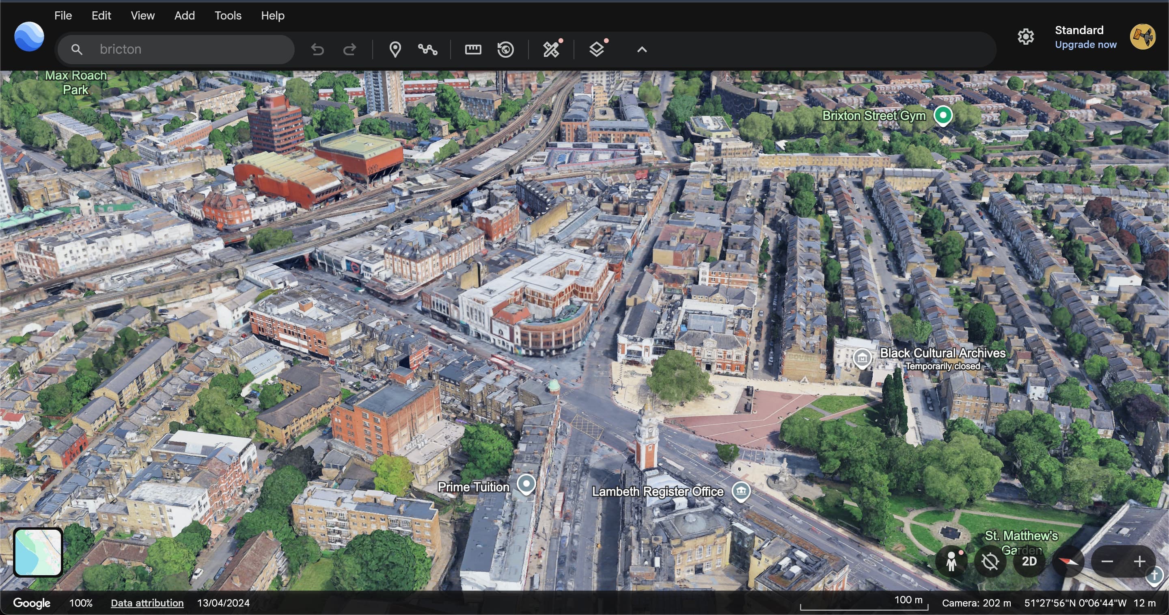Open the measure distance ruler tool

pos(473,50)
